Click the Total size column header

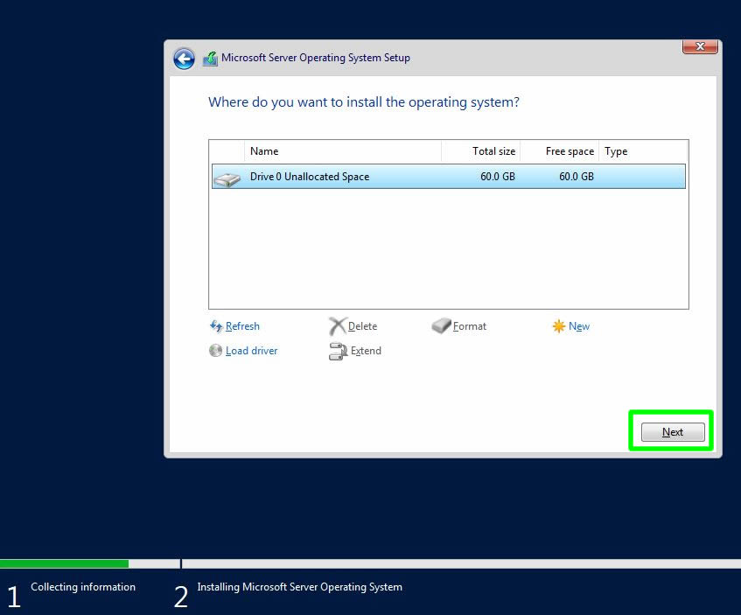click(x=481, y=151)
